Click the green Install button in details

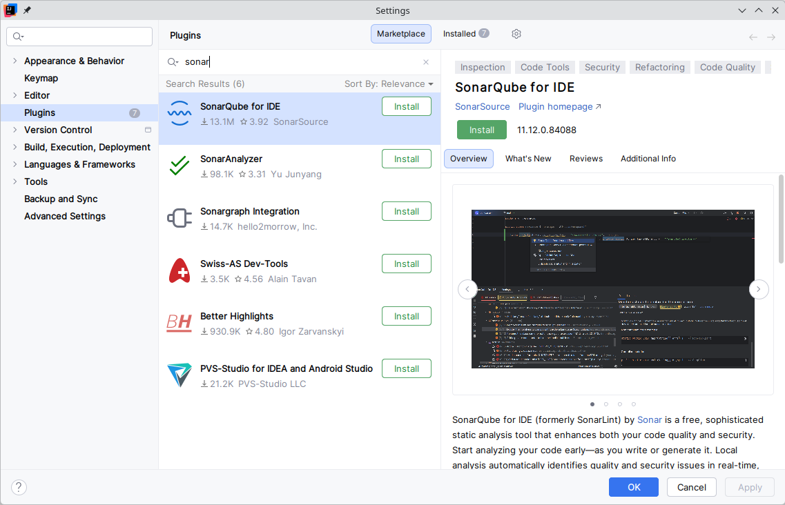[x=482, y=130]
